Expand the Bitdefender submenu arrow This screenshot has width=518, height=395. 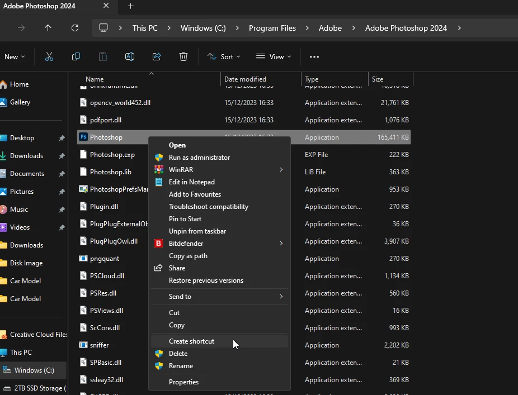281,244
